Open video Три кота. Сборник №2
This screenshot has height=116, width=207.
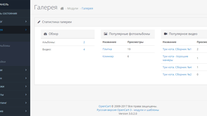(x=177, y=74)
